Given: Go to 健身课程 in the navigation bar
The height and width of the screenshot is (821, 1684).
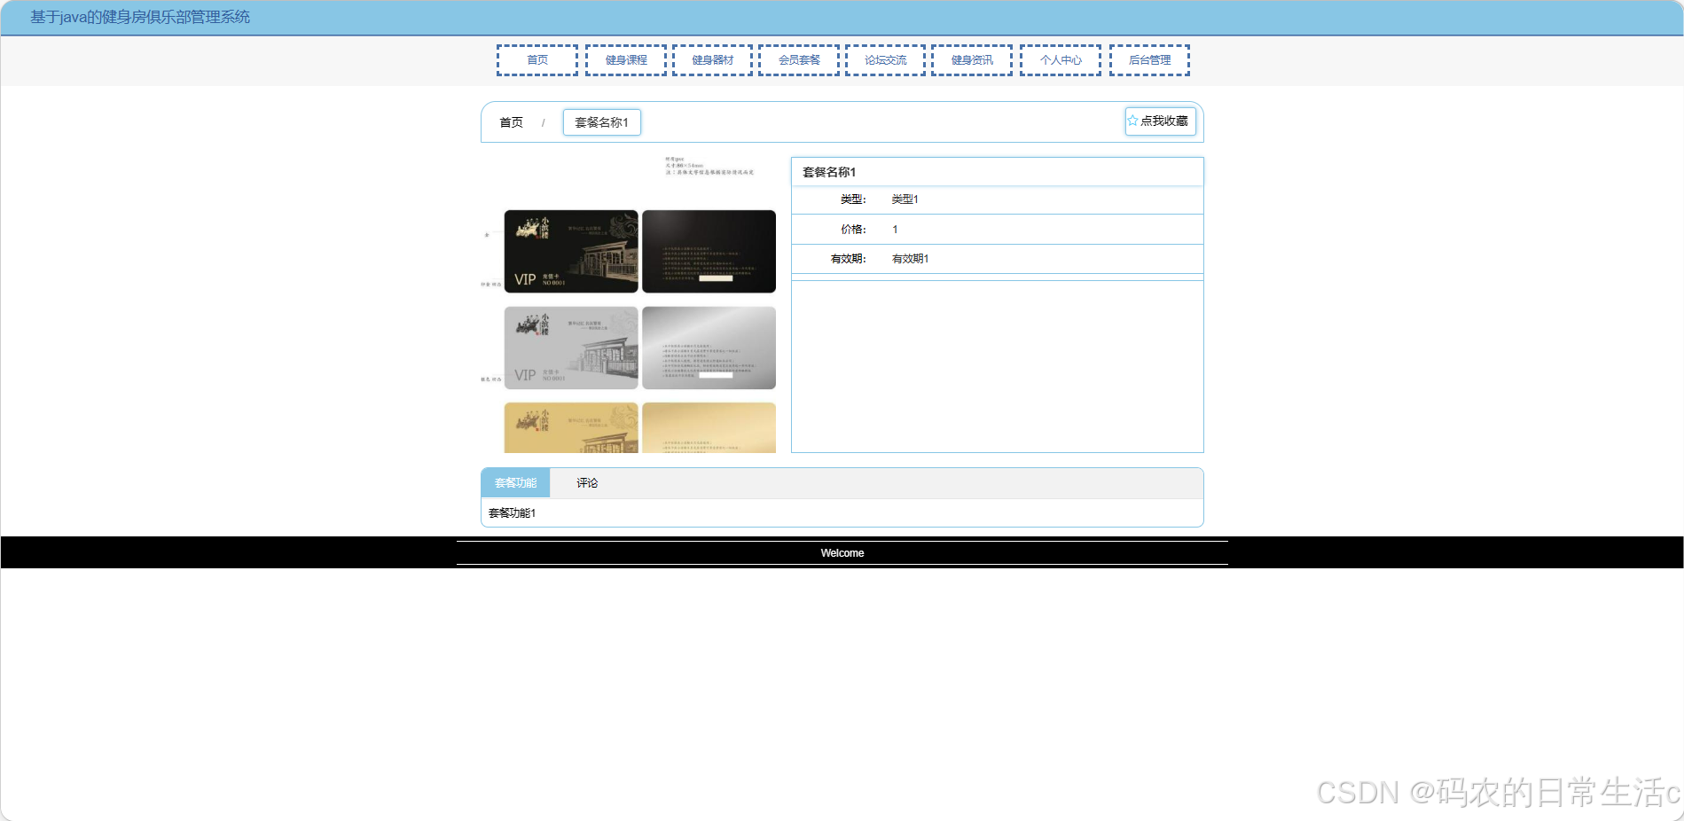Looking at the screenshot, I should pyautogui.click(x=626, y=60).
